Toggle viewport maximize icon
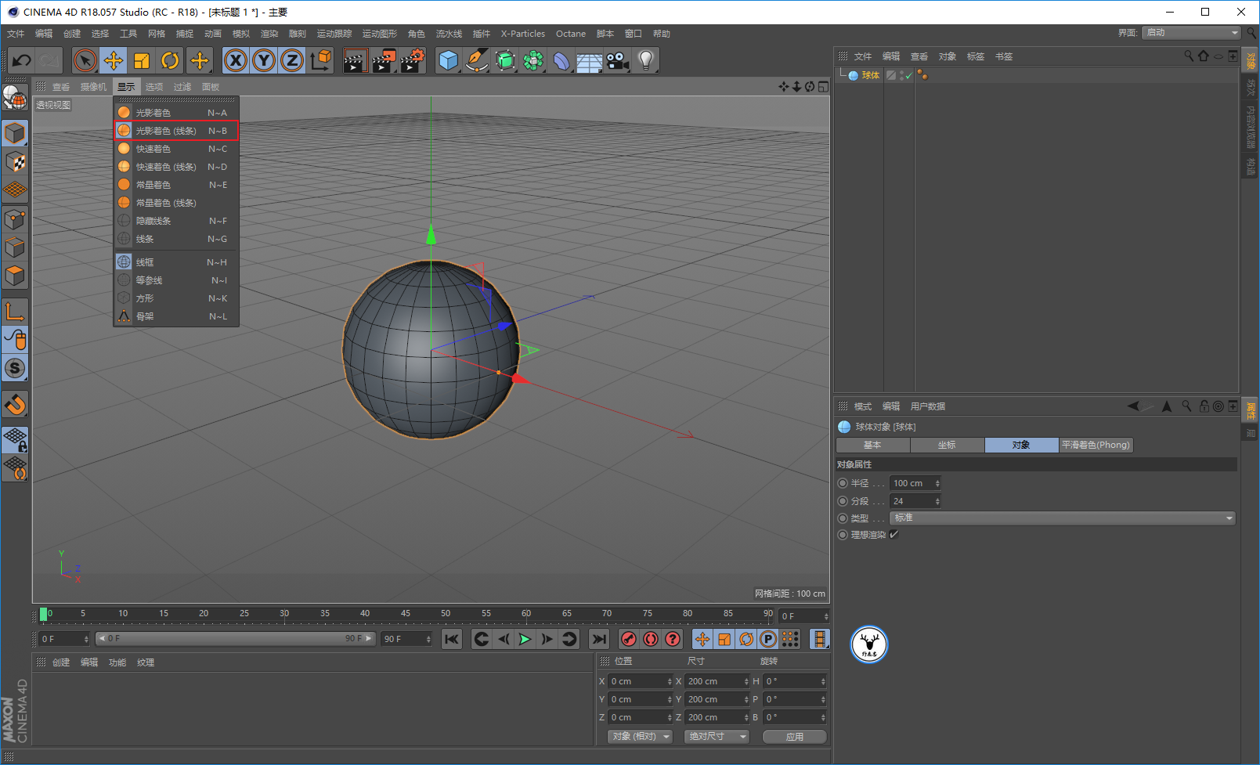Image resolution: width=1260 pixels, height=765 pixels. (x=823, y=86)
